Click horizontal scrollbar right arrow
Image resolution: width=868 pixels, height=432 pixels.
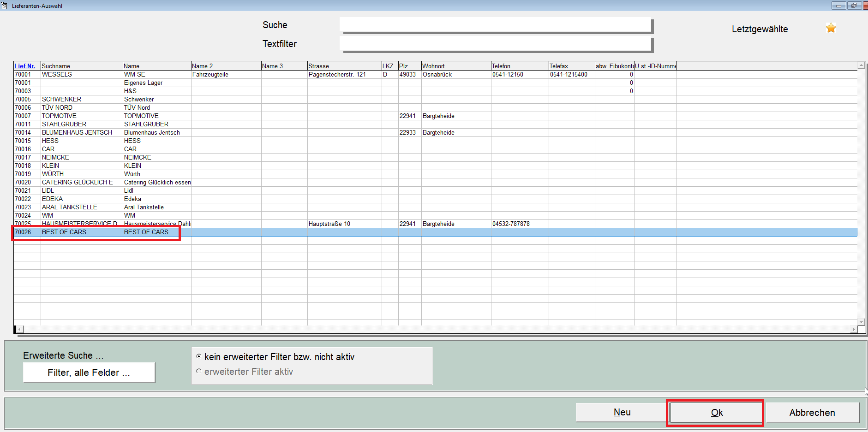click(x=854, y=329)
